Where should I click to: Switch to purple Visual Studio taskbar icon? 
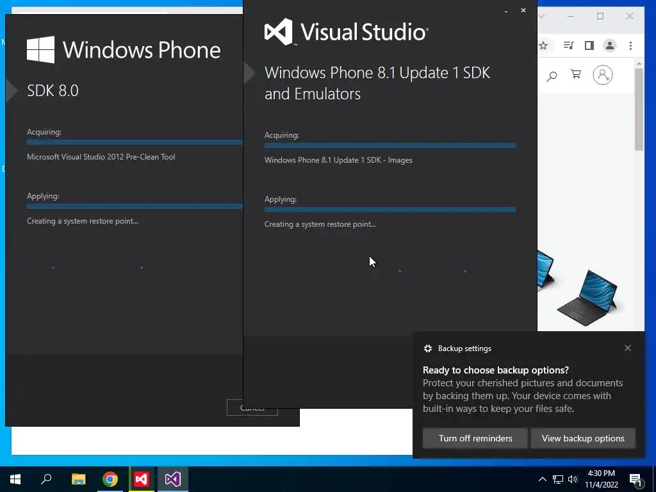coord(173,479)
